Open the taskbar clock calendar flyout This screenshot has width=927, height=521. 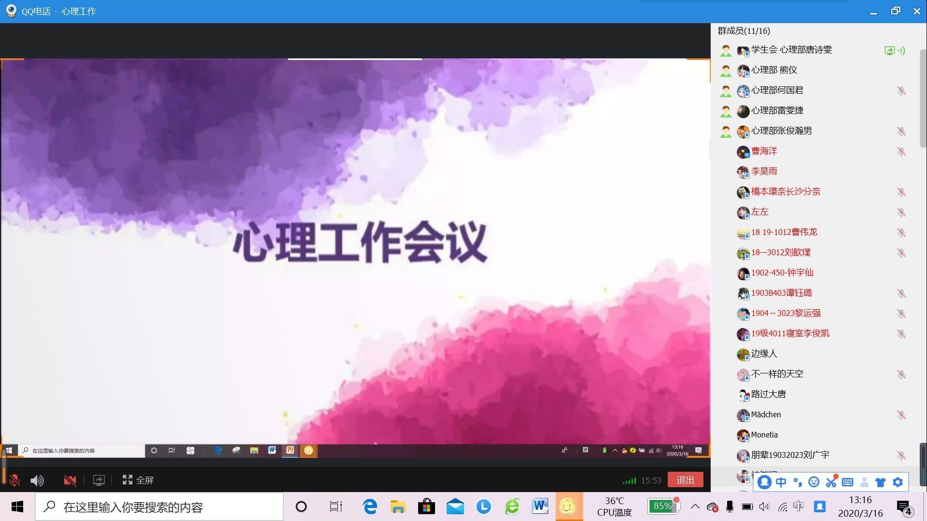pyautogui.click(x=860, y=507)
